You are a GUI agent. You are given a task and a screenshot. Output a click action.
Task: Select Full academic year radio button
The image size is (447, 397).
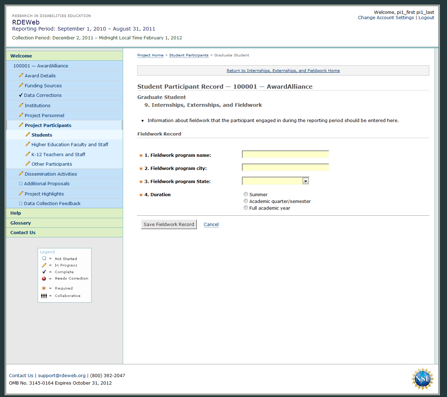pyautogui.click(x=246, y=208)
